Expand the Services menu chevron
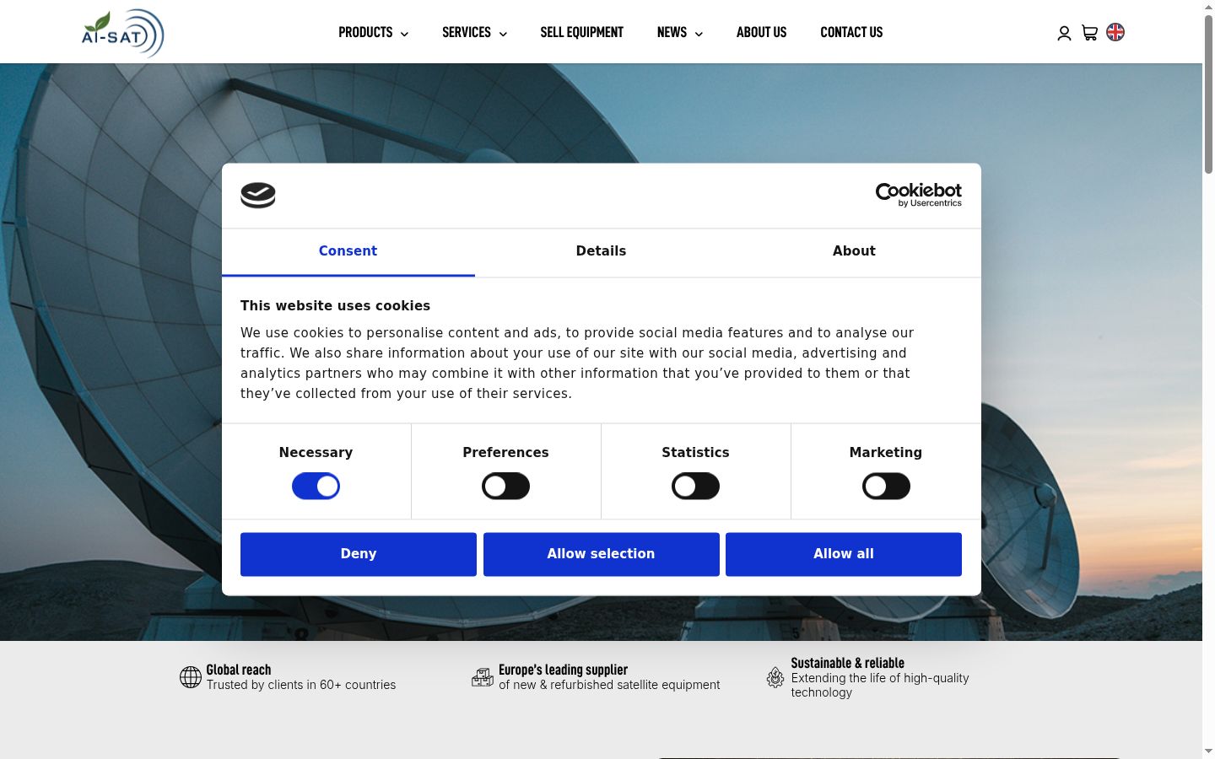This screenshot has height=759, width=1215. [503, 34]
